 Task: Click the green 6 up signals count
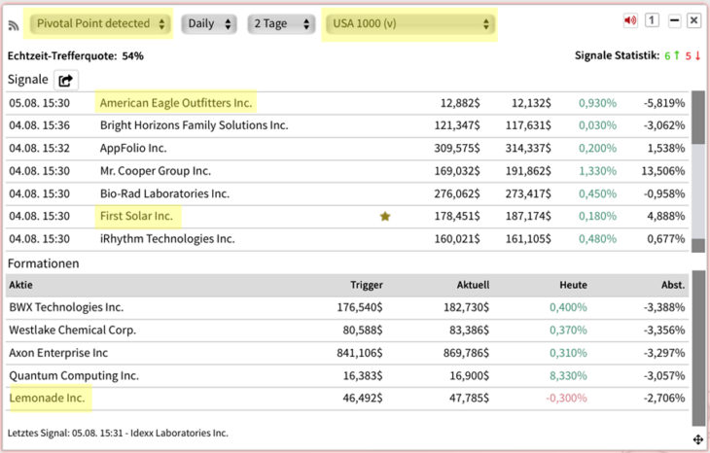pos(672,55)
